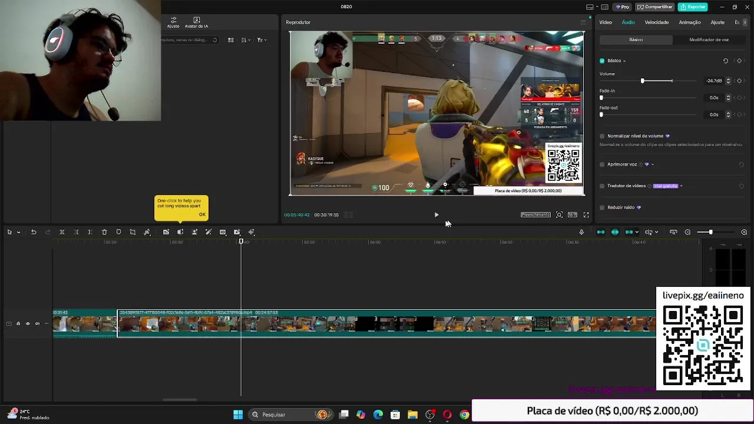Viewport: 754px width, 424px height.
Task: Open the Ajuste panel icon
Action: pos(173,22)
